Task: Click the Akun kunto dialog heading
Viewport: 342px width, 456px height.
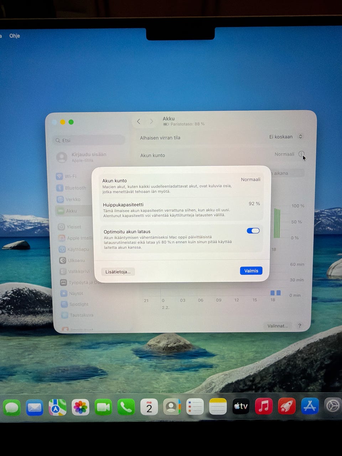Action: [x=115, y=181]
